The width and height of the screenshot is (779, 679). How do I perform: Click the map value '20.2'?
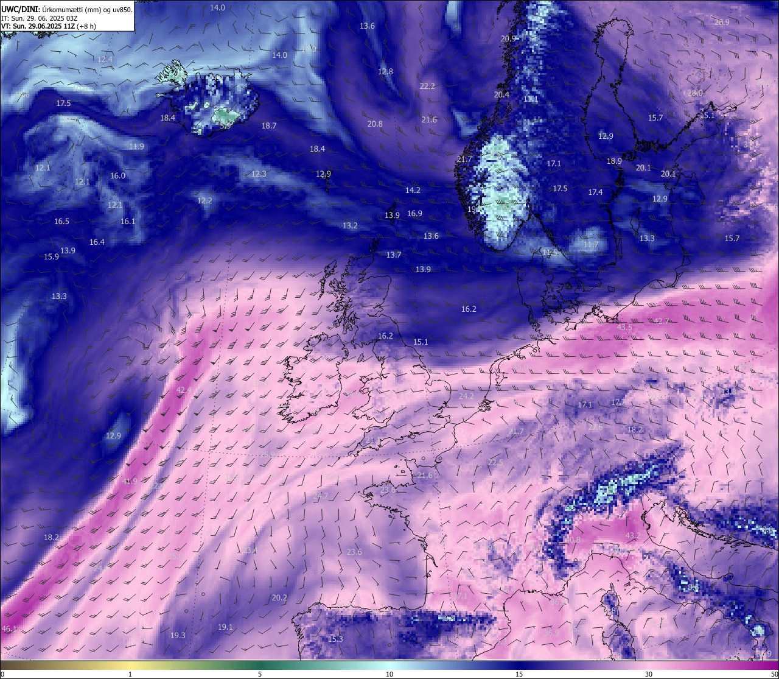pyautogui.click(x=279, y=597)
